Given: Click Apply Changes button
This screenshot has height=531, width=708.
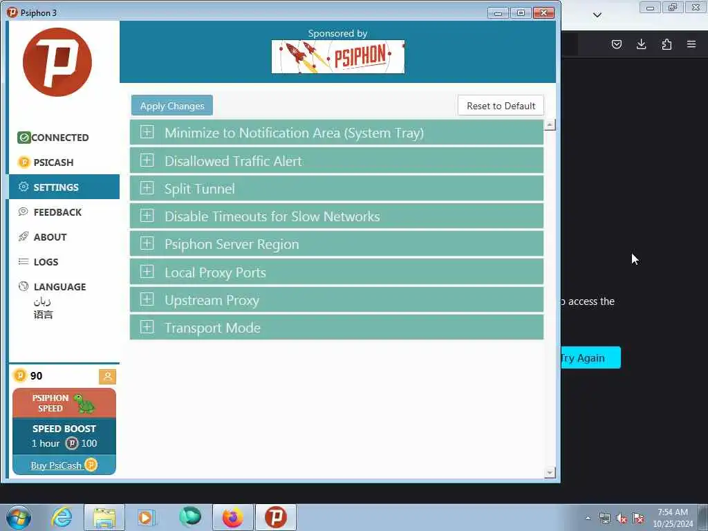Looking at the screenshot, I should 172,106.
